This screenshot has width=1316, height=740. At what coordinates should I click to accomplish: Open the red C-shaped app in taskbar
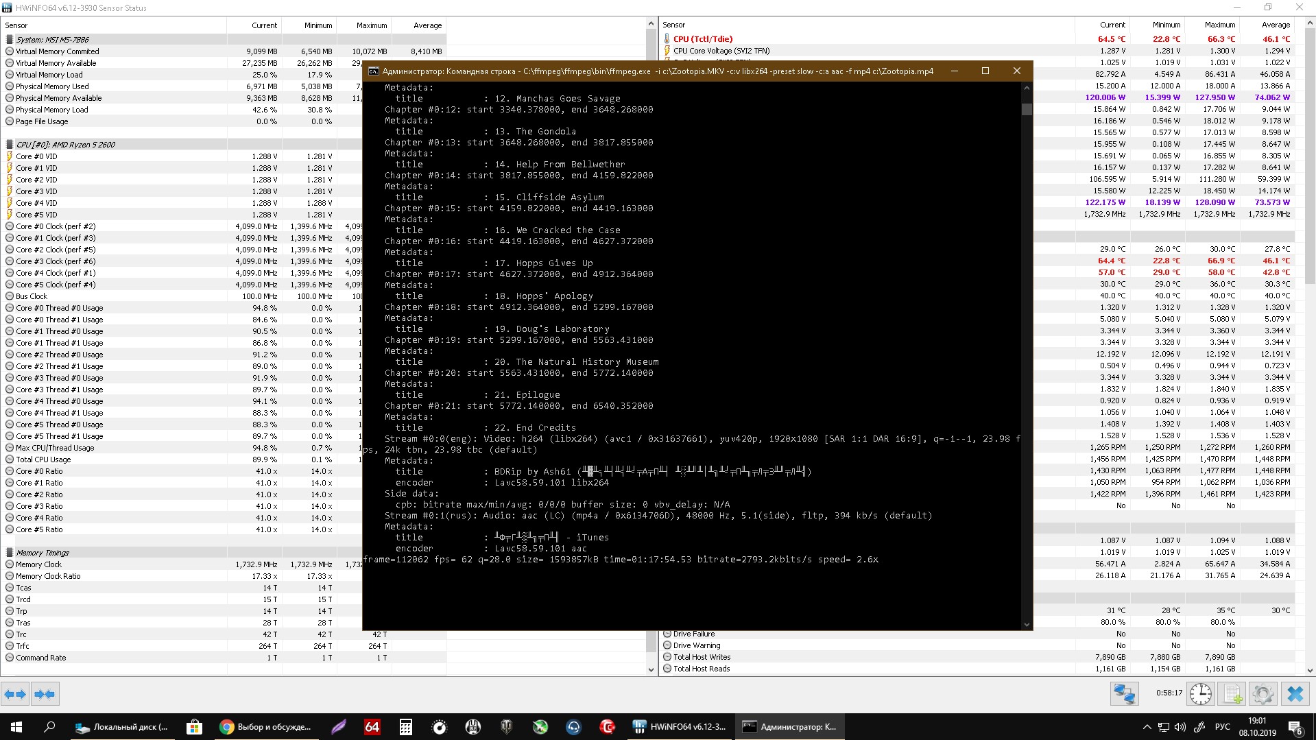pyautogui.click(x=608, y=727)
